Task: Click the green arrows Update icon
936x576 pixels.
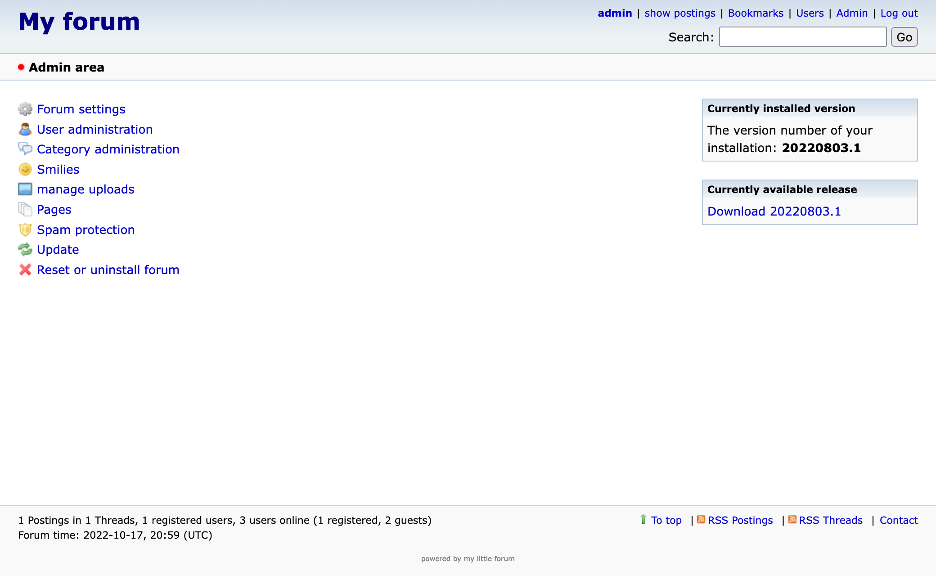Action: tap(25, 249)
